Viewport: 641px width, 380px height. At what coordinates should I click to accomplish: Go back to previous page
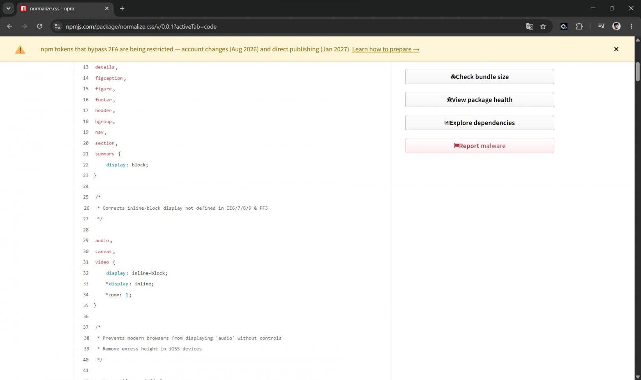(9, 26)
